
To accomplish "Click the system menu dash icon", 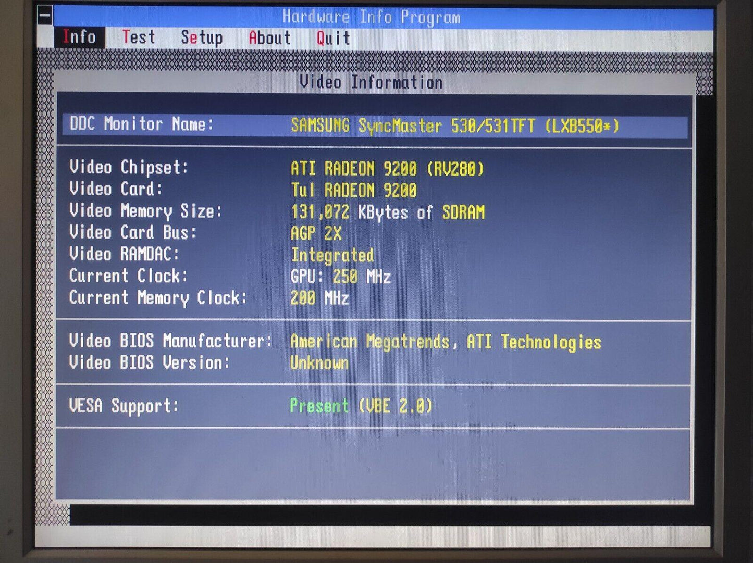I will pos(45,16).
